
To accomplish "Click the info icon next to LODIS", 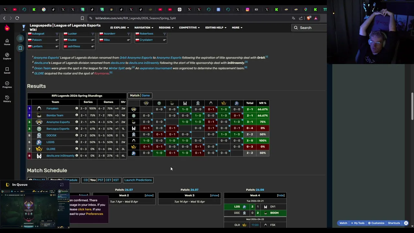I will [x=77, y=142].
